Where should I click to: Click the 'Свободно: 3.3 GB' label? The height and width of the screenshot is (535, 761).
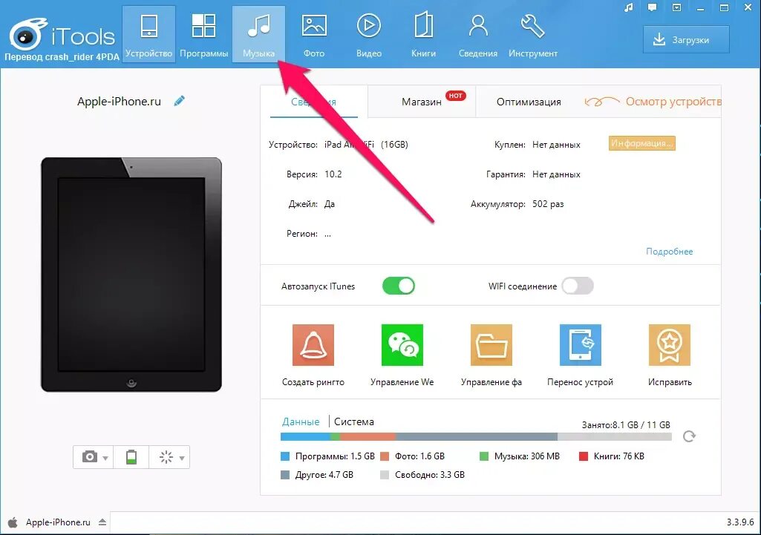point(430,474)
